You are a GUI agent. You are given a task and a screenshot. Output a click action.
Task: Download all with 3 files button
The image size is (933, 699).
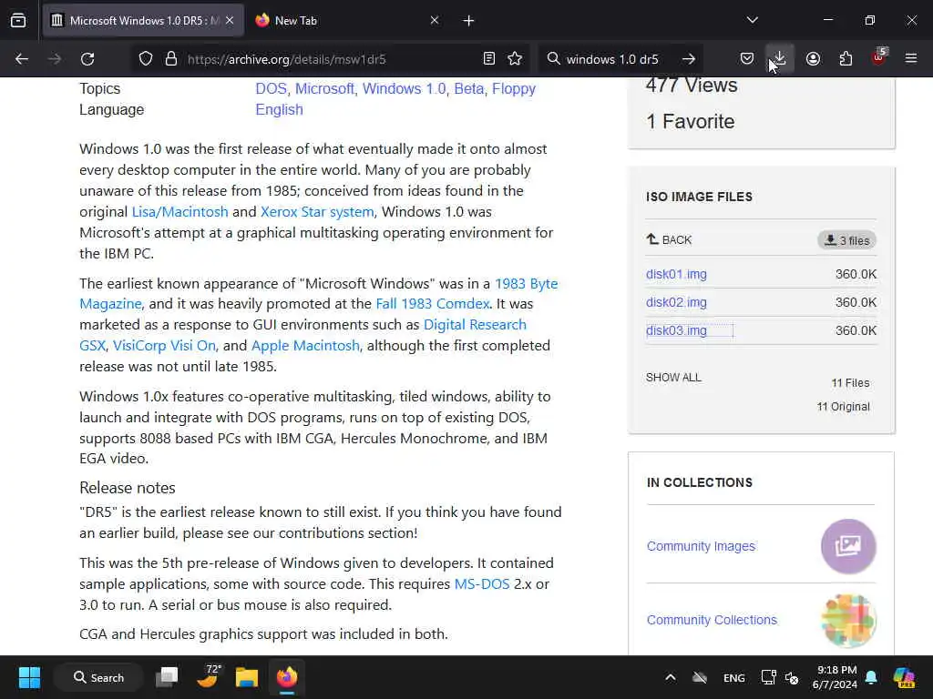click(846, 240)
